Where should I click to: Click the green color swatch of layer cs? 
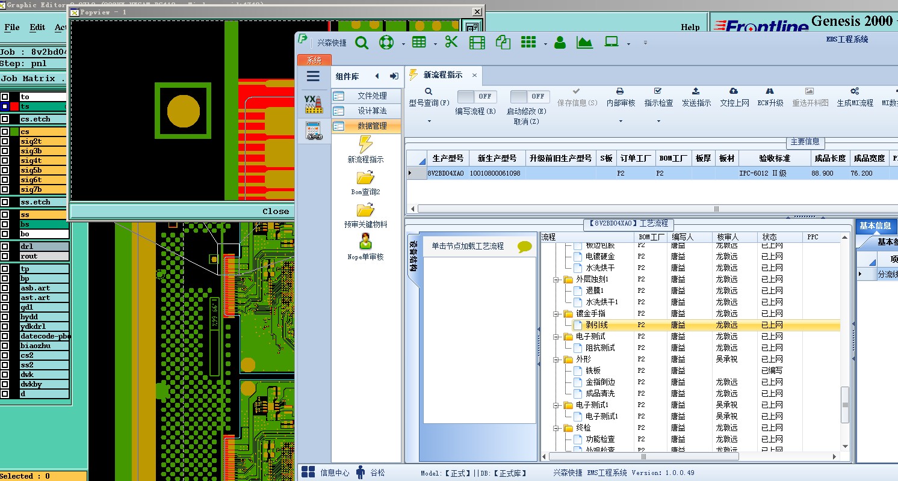tap(14, 132)
